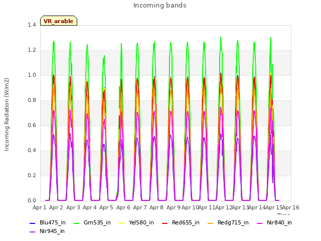This screenshot has width=321, height=241.
Task: Click the Apr 5 x-axis tick label
Action: click(x=106, y=207)
